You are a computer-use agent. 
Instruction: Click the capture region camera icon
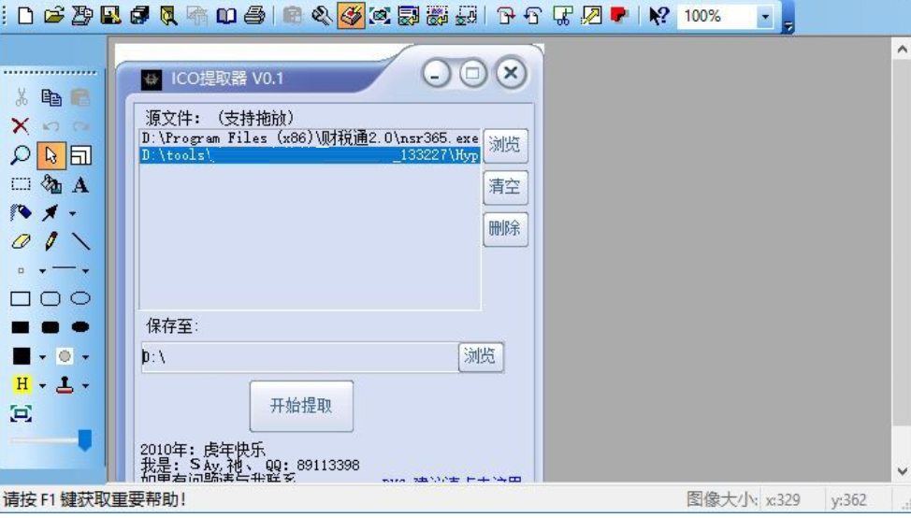click(x=380, y=16)
